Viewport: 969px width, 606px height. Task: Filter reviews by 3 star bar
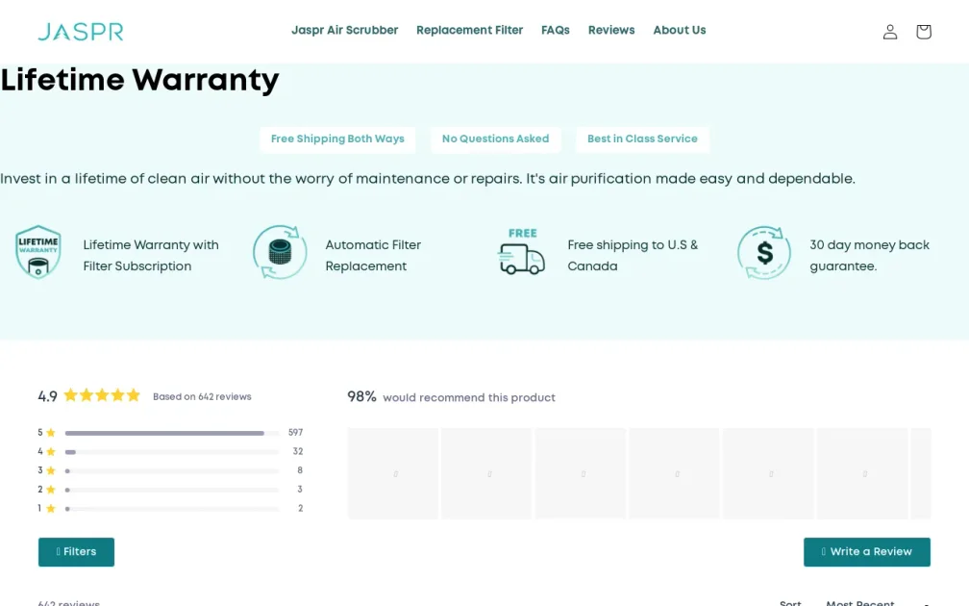[172, 470]
